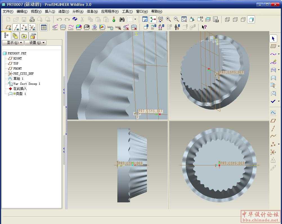Open the 文件(F) menu
Viewport: 282px width, 224px height.
tap(8, 12)
